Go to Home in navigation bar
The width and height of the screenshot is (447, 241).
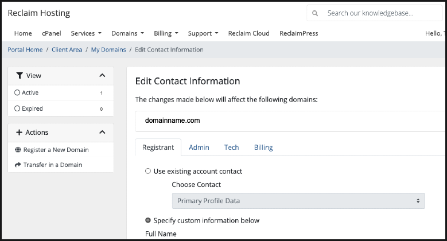tap(23, 33)
